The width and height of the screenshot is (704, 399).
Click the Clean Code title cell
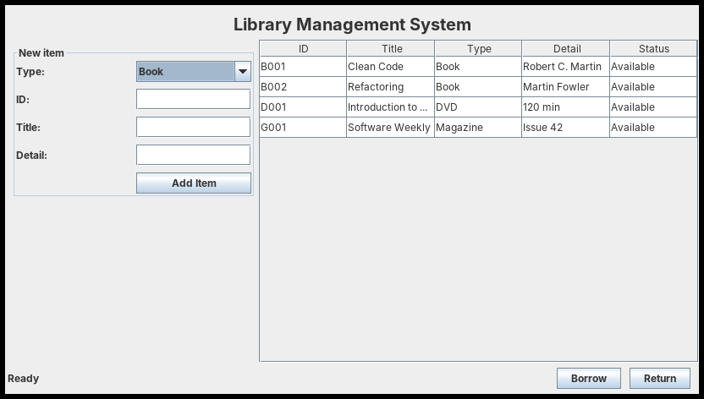391,66
